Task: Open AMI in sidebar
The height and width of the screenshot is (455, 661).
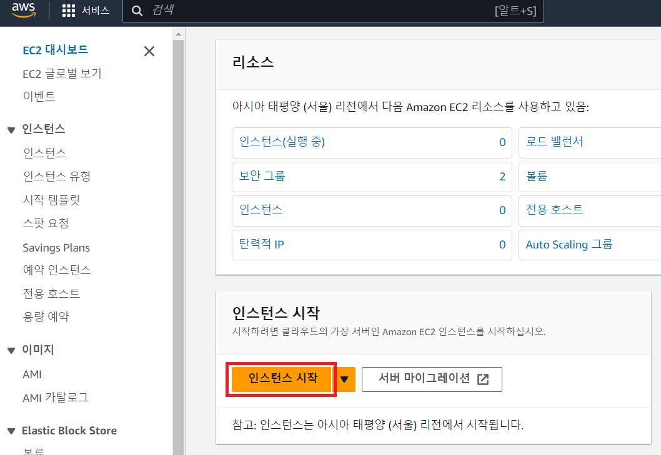Action: 32,374
